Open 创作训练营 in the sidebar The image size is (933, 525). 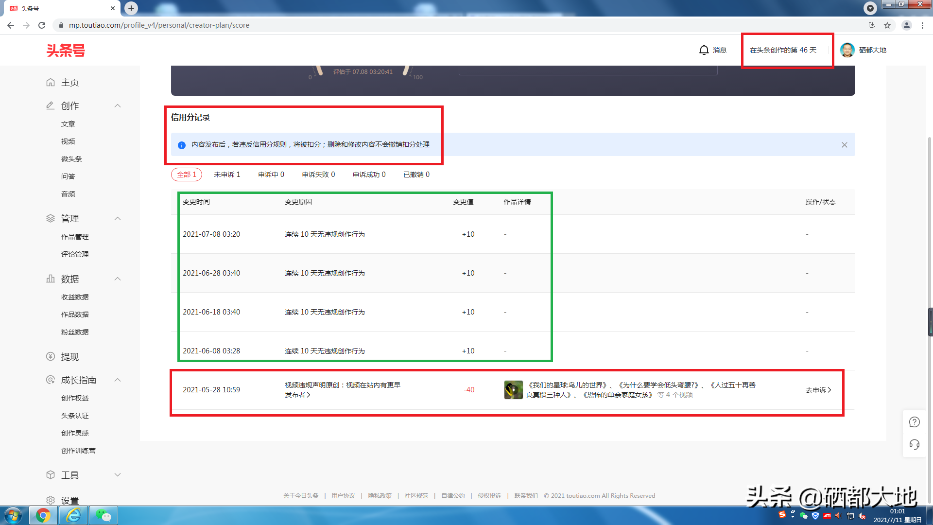point(78,451)
